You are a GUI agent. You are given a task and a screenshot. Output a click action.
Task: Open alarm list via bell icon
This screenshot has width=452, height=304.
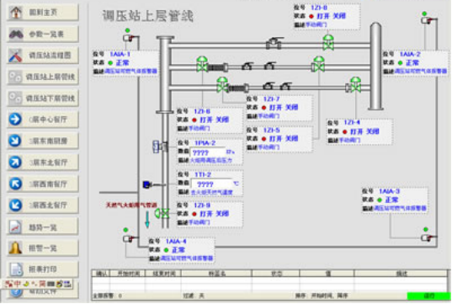[x=15, y=248]
